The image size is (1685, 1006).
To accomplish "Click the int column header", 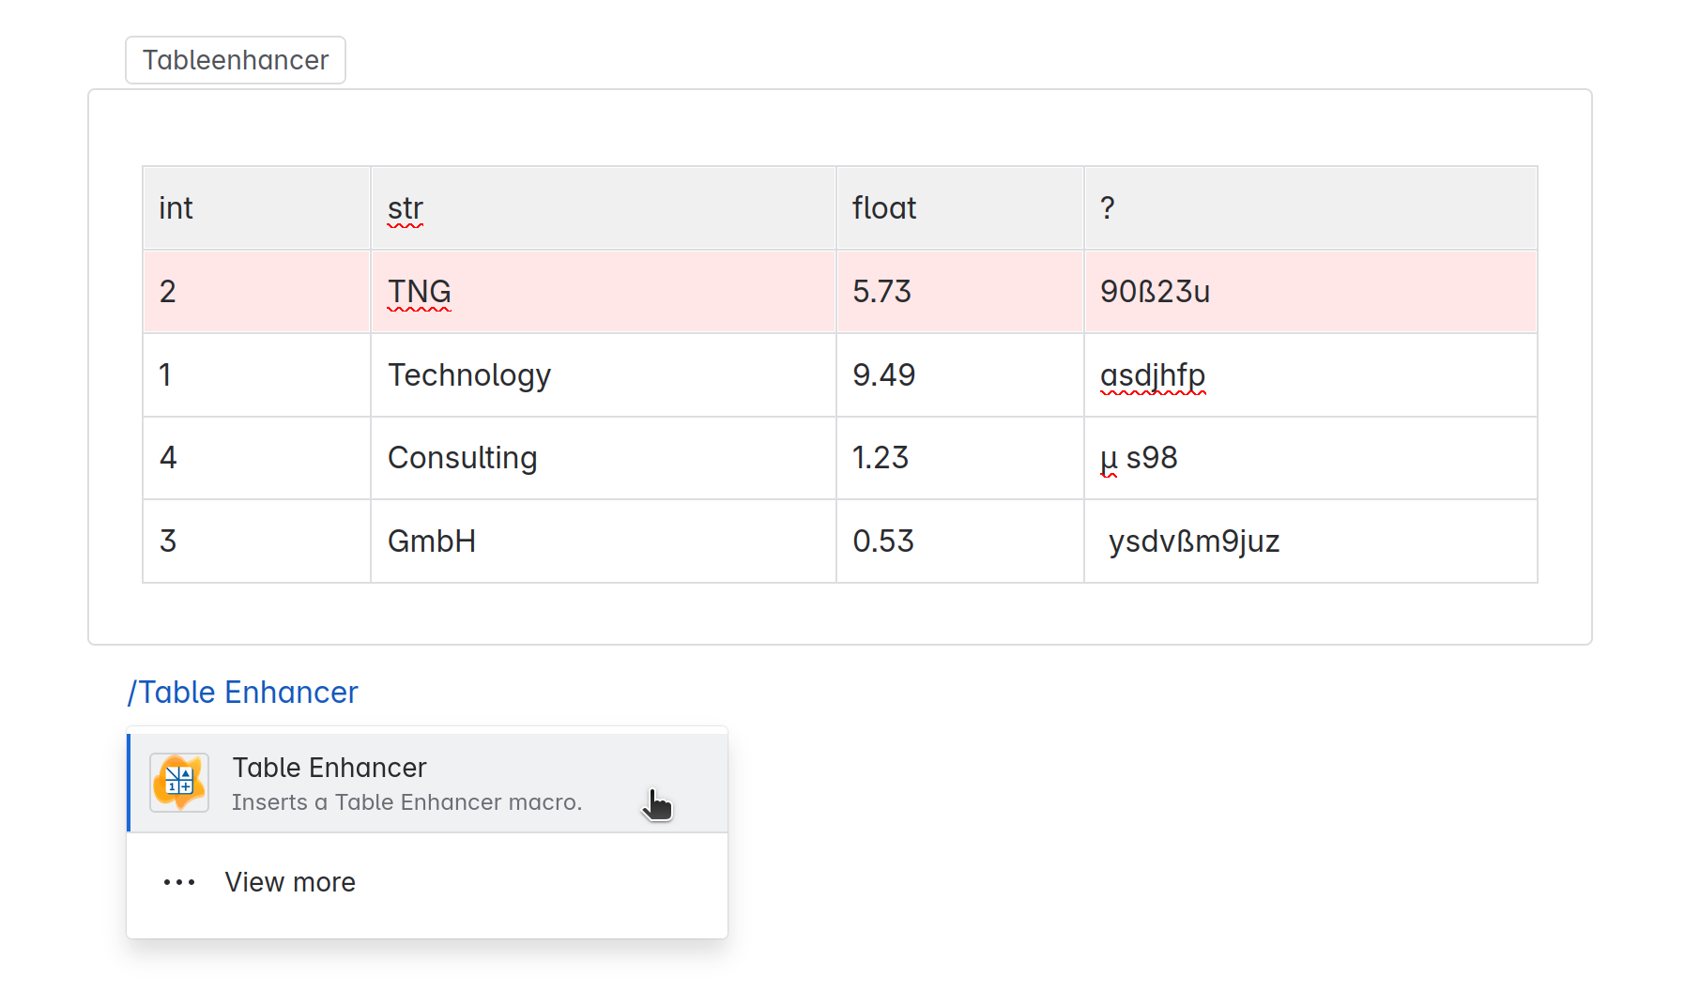I will tap(176, 208).
